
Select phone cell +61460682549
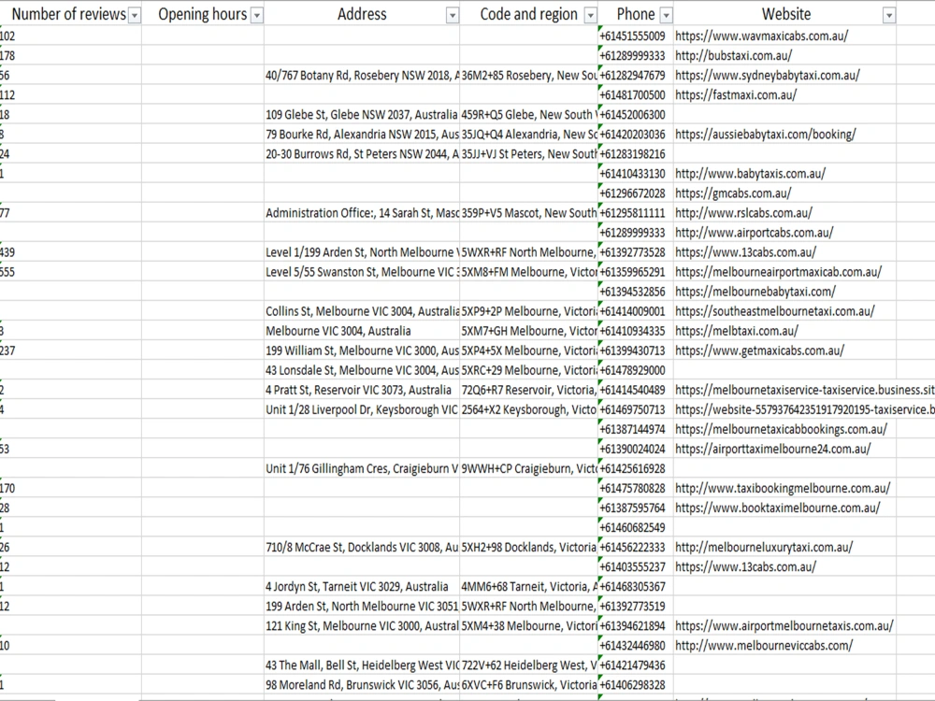point(636,527)
